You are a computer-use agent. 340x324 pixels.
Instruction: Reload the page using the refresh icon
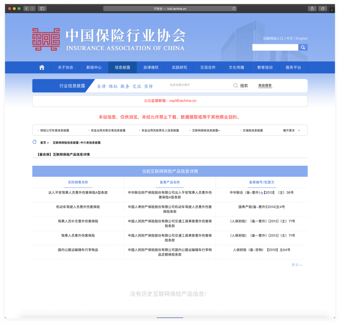[234, 9]
